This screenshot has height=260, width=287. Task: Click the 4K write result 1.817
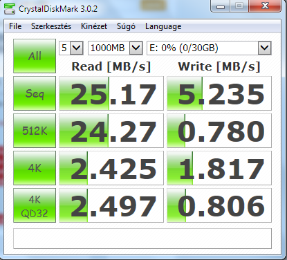(219, 168)
